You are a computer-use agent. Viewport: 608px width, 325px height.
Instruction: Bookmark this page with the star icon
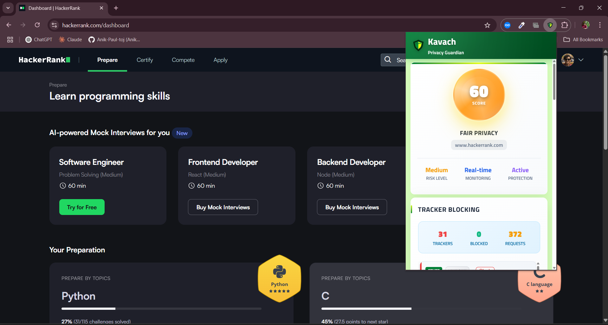click(x=487, y=25)
